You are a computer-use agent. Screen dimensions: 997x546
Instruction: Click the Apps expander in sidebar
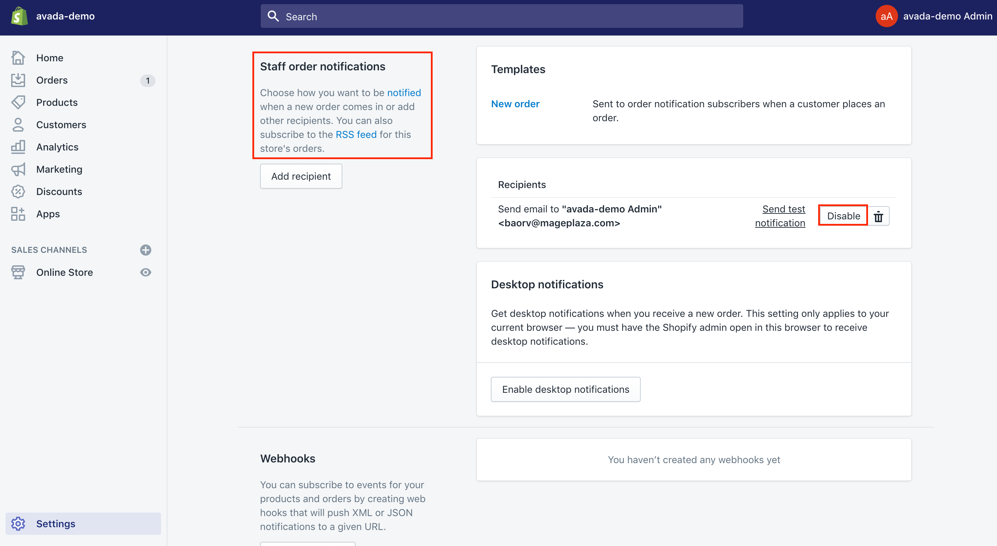(48, 214)
